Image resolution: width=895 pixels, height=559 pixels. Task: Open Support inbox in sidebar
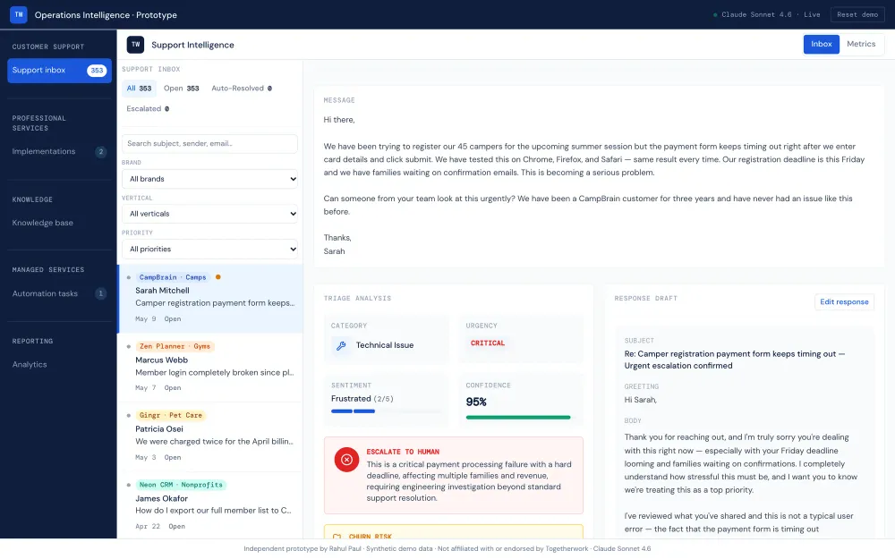pyautogui.click(x=59, y=71)
